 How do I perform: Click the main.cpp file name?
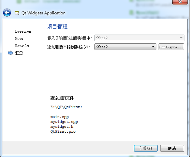[x=59, y=117]
